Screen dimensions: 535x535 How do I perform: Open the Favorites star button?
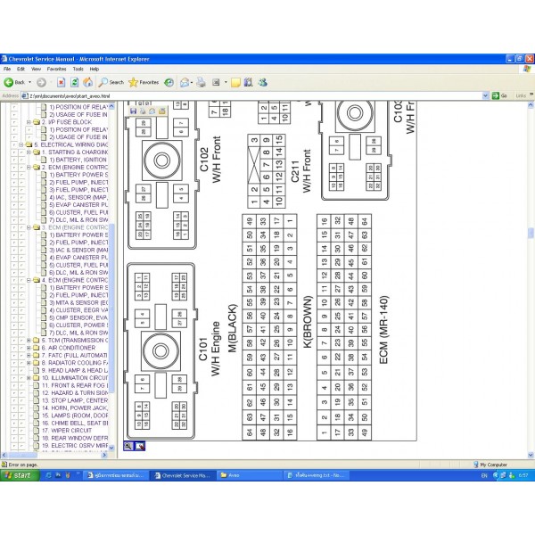pyautogui.click(x=144, y=82)
